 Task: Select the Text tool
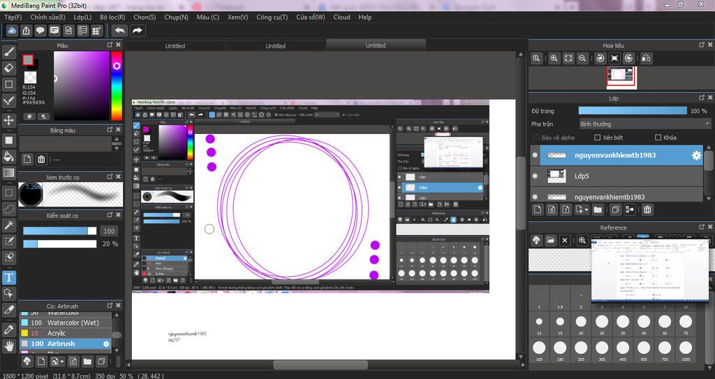point(8,277)
